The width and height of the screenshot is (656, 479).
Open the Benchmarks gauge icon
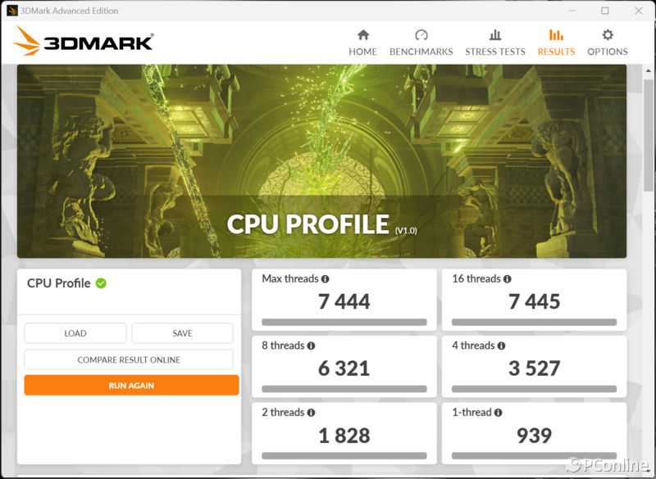pyautogui.click(x=421, y=34)
